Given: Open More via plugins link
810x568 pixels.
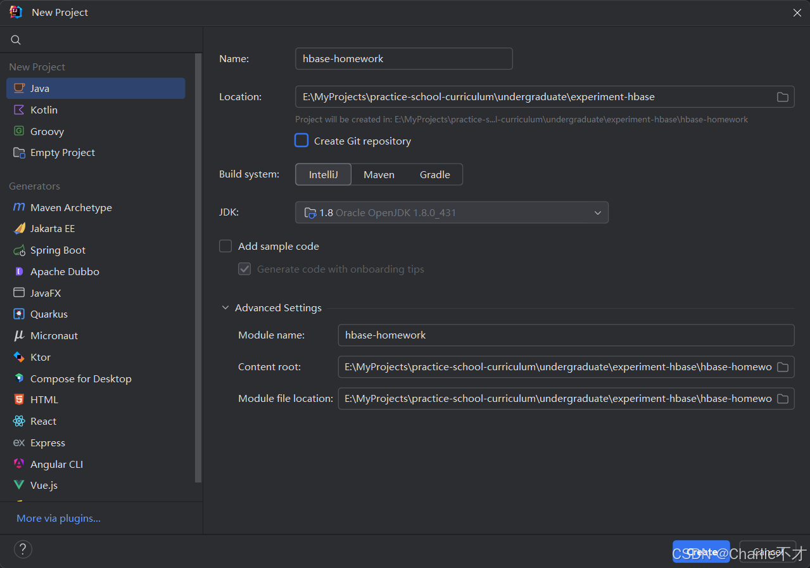Looking at the screenshot, I should [58, 519].
